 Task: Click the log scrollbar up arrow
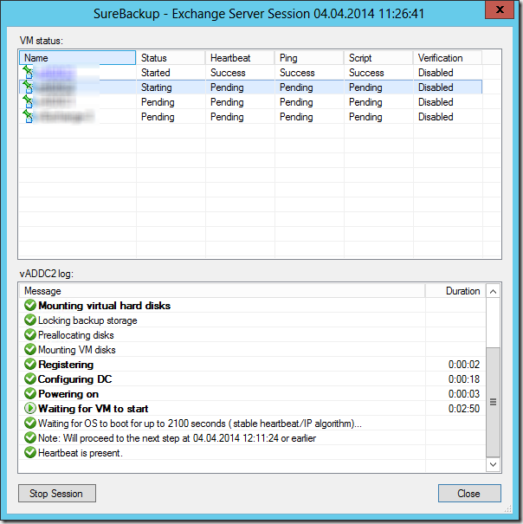click(493, 291)
